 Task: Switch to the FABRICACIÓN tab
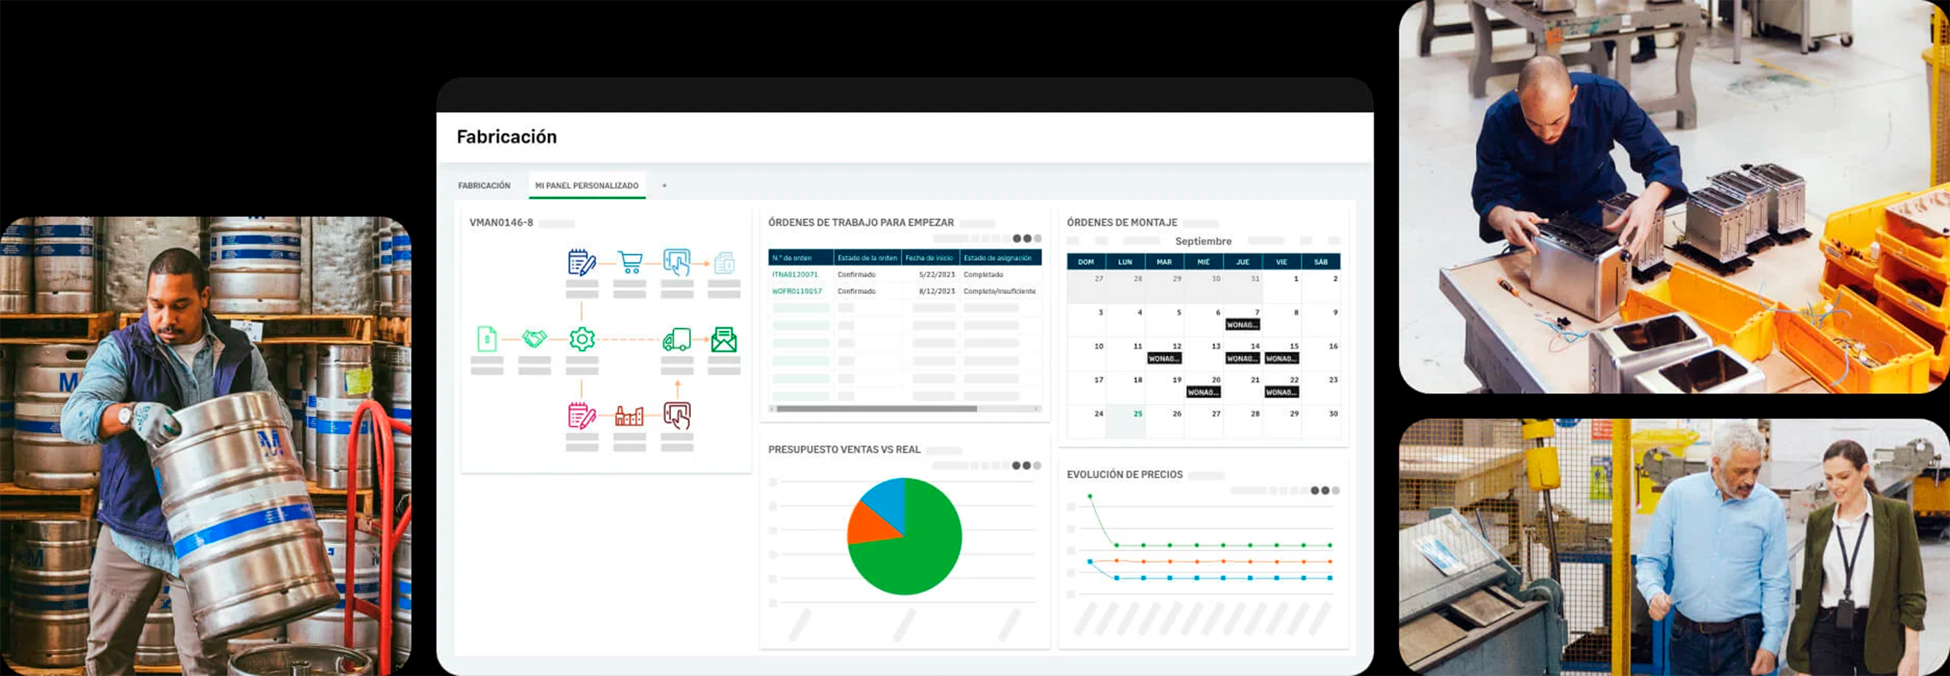483,185
